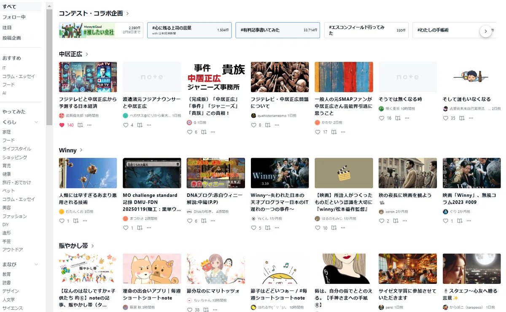This screenshot has width=506, height=312.
Task: Open 投稿企画 in the sidebar
Action: (x=11, y=38)
